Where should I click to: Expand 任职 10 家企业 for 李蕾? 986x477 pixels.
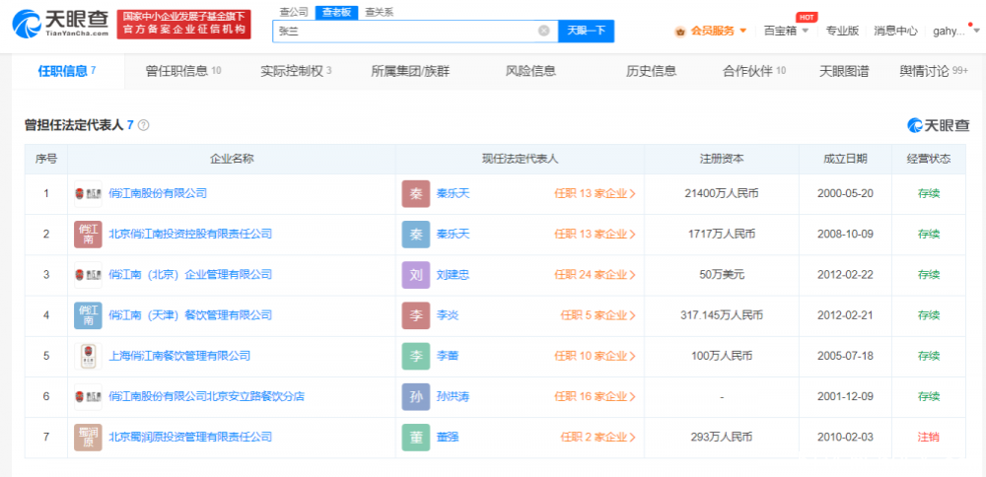(x=595, y=357)
